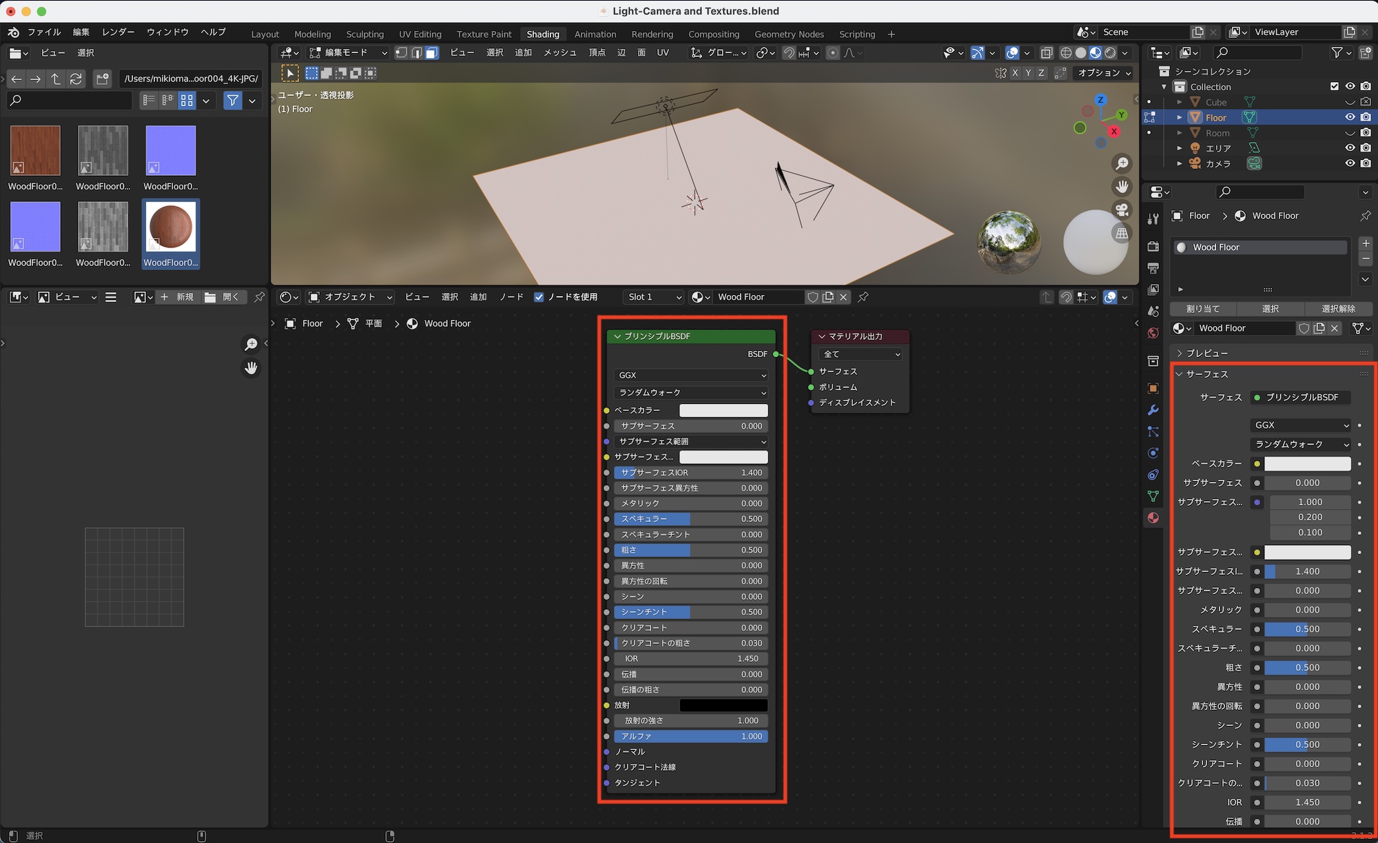1378x843 pixels.
Task: Toggle camera view icon in viewport
Action: tap(1122, 210)
